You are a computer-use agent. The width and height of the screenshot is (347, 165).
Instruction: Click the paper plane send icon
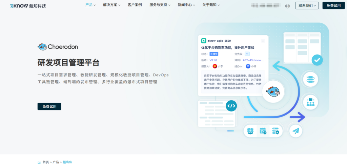point(296,131)
